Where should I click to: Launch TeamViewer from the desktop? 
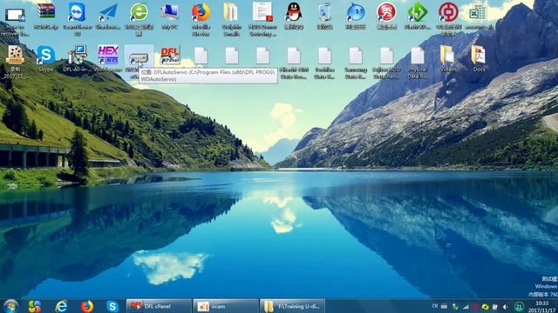pyautogui.click(x=78, y=19)
